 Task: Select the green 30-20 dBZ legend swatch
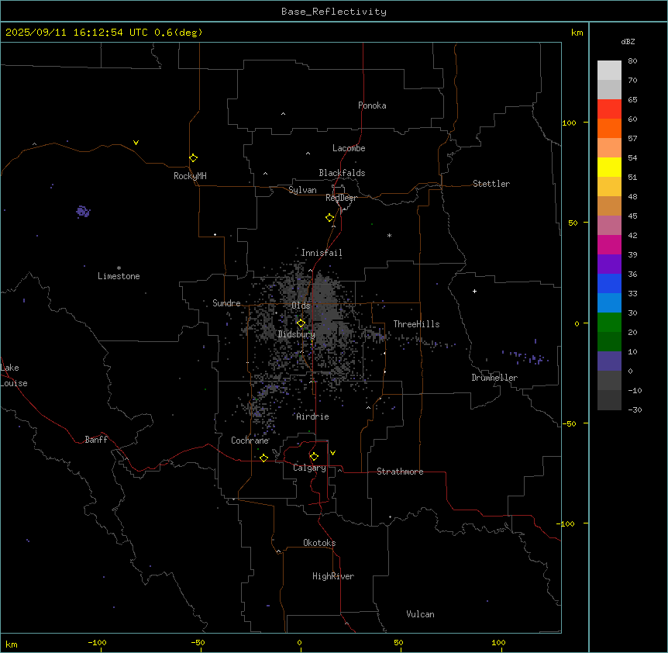coord(609,323)
